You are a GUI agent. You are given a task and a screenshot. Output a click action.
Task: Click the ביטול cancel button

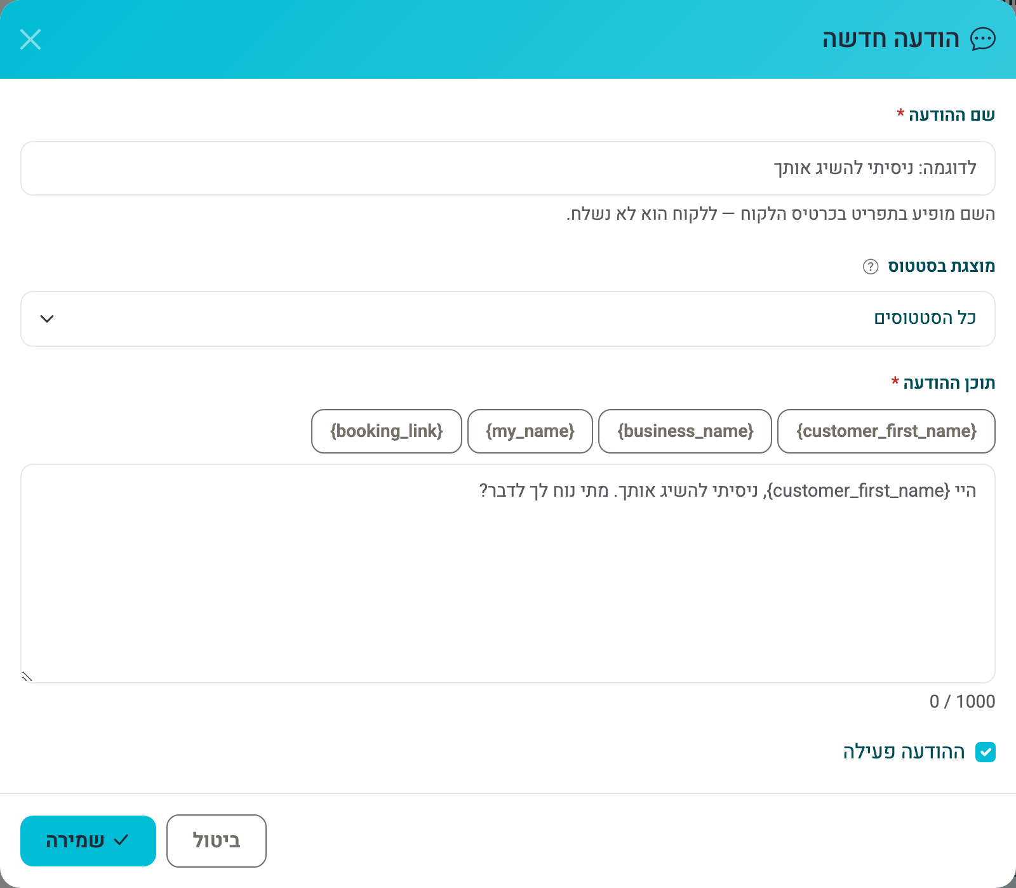[x=217, y=841]
